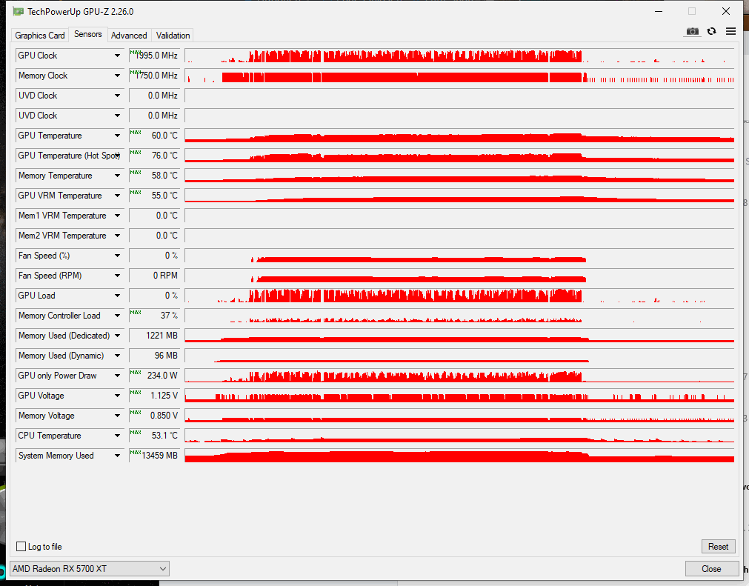The image size is (749, 586).
Task: Expand the Mem1 VRM Temperature dropdown
Action: (117, 216)
